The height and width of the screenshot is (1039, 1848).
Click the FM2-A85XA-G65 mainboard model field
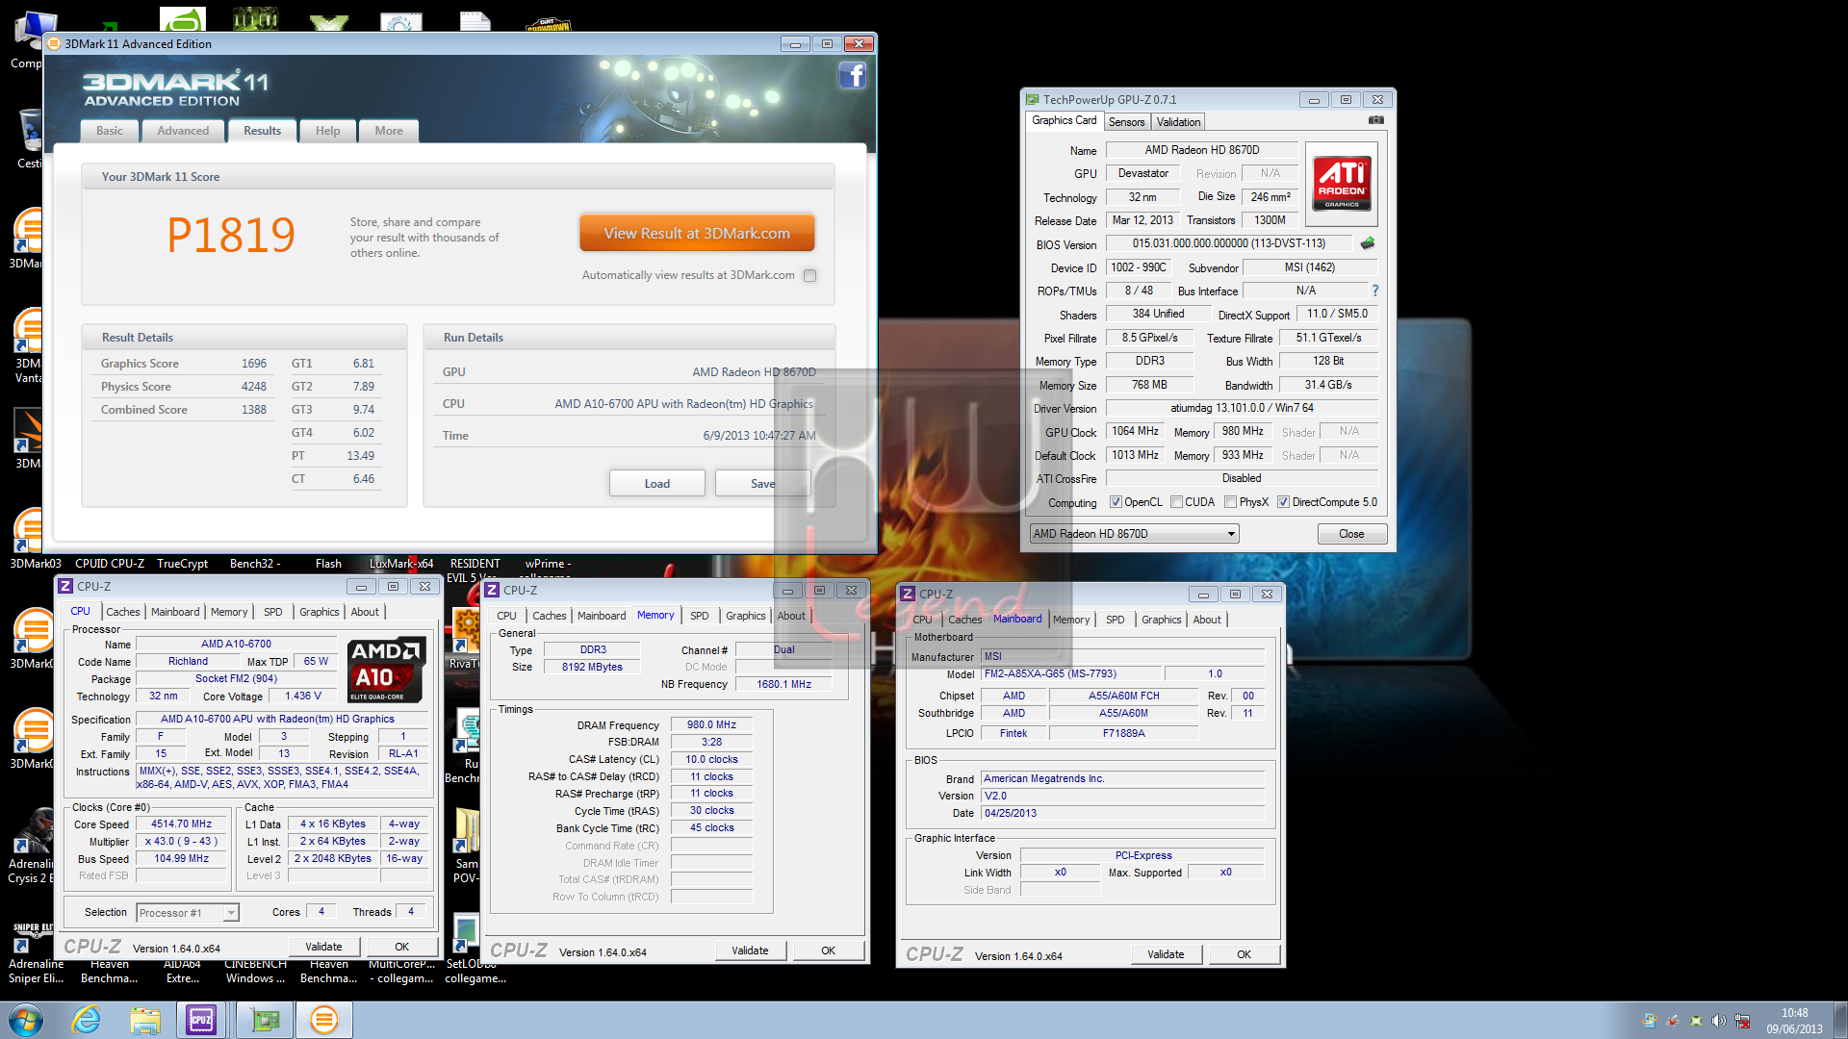click(1071, 673)
